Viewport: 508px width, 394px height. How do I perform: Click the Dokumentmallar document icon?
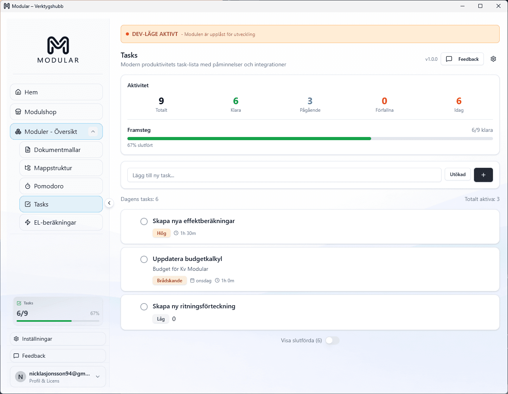click(x=28, y=150)
